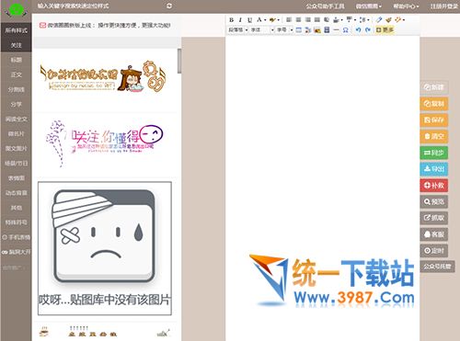Select the 分享 category in the sidebar
Viewport: 460px width, 341px height.
point(16,104)
